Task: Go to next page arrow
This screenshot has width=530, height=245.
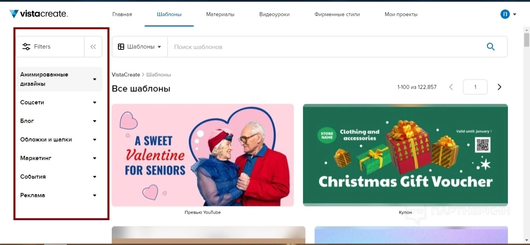Action: click(x=499, y=87)
